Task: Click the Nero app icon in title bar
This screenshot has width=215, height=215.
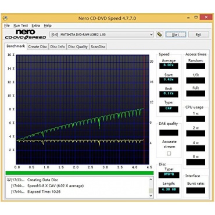Action: pyautogui.click(x=5, y=18)
